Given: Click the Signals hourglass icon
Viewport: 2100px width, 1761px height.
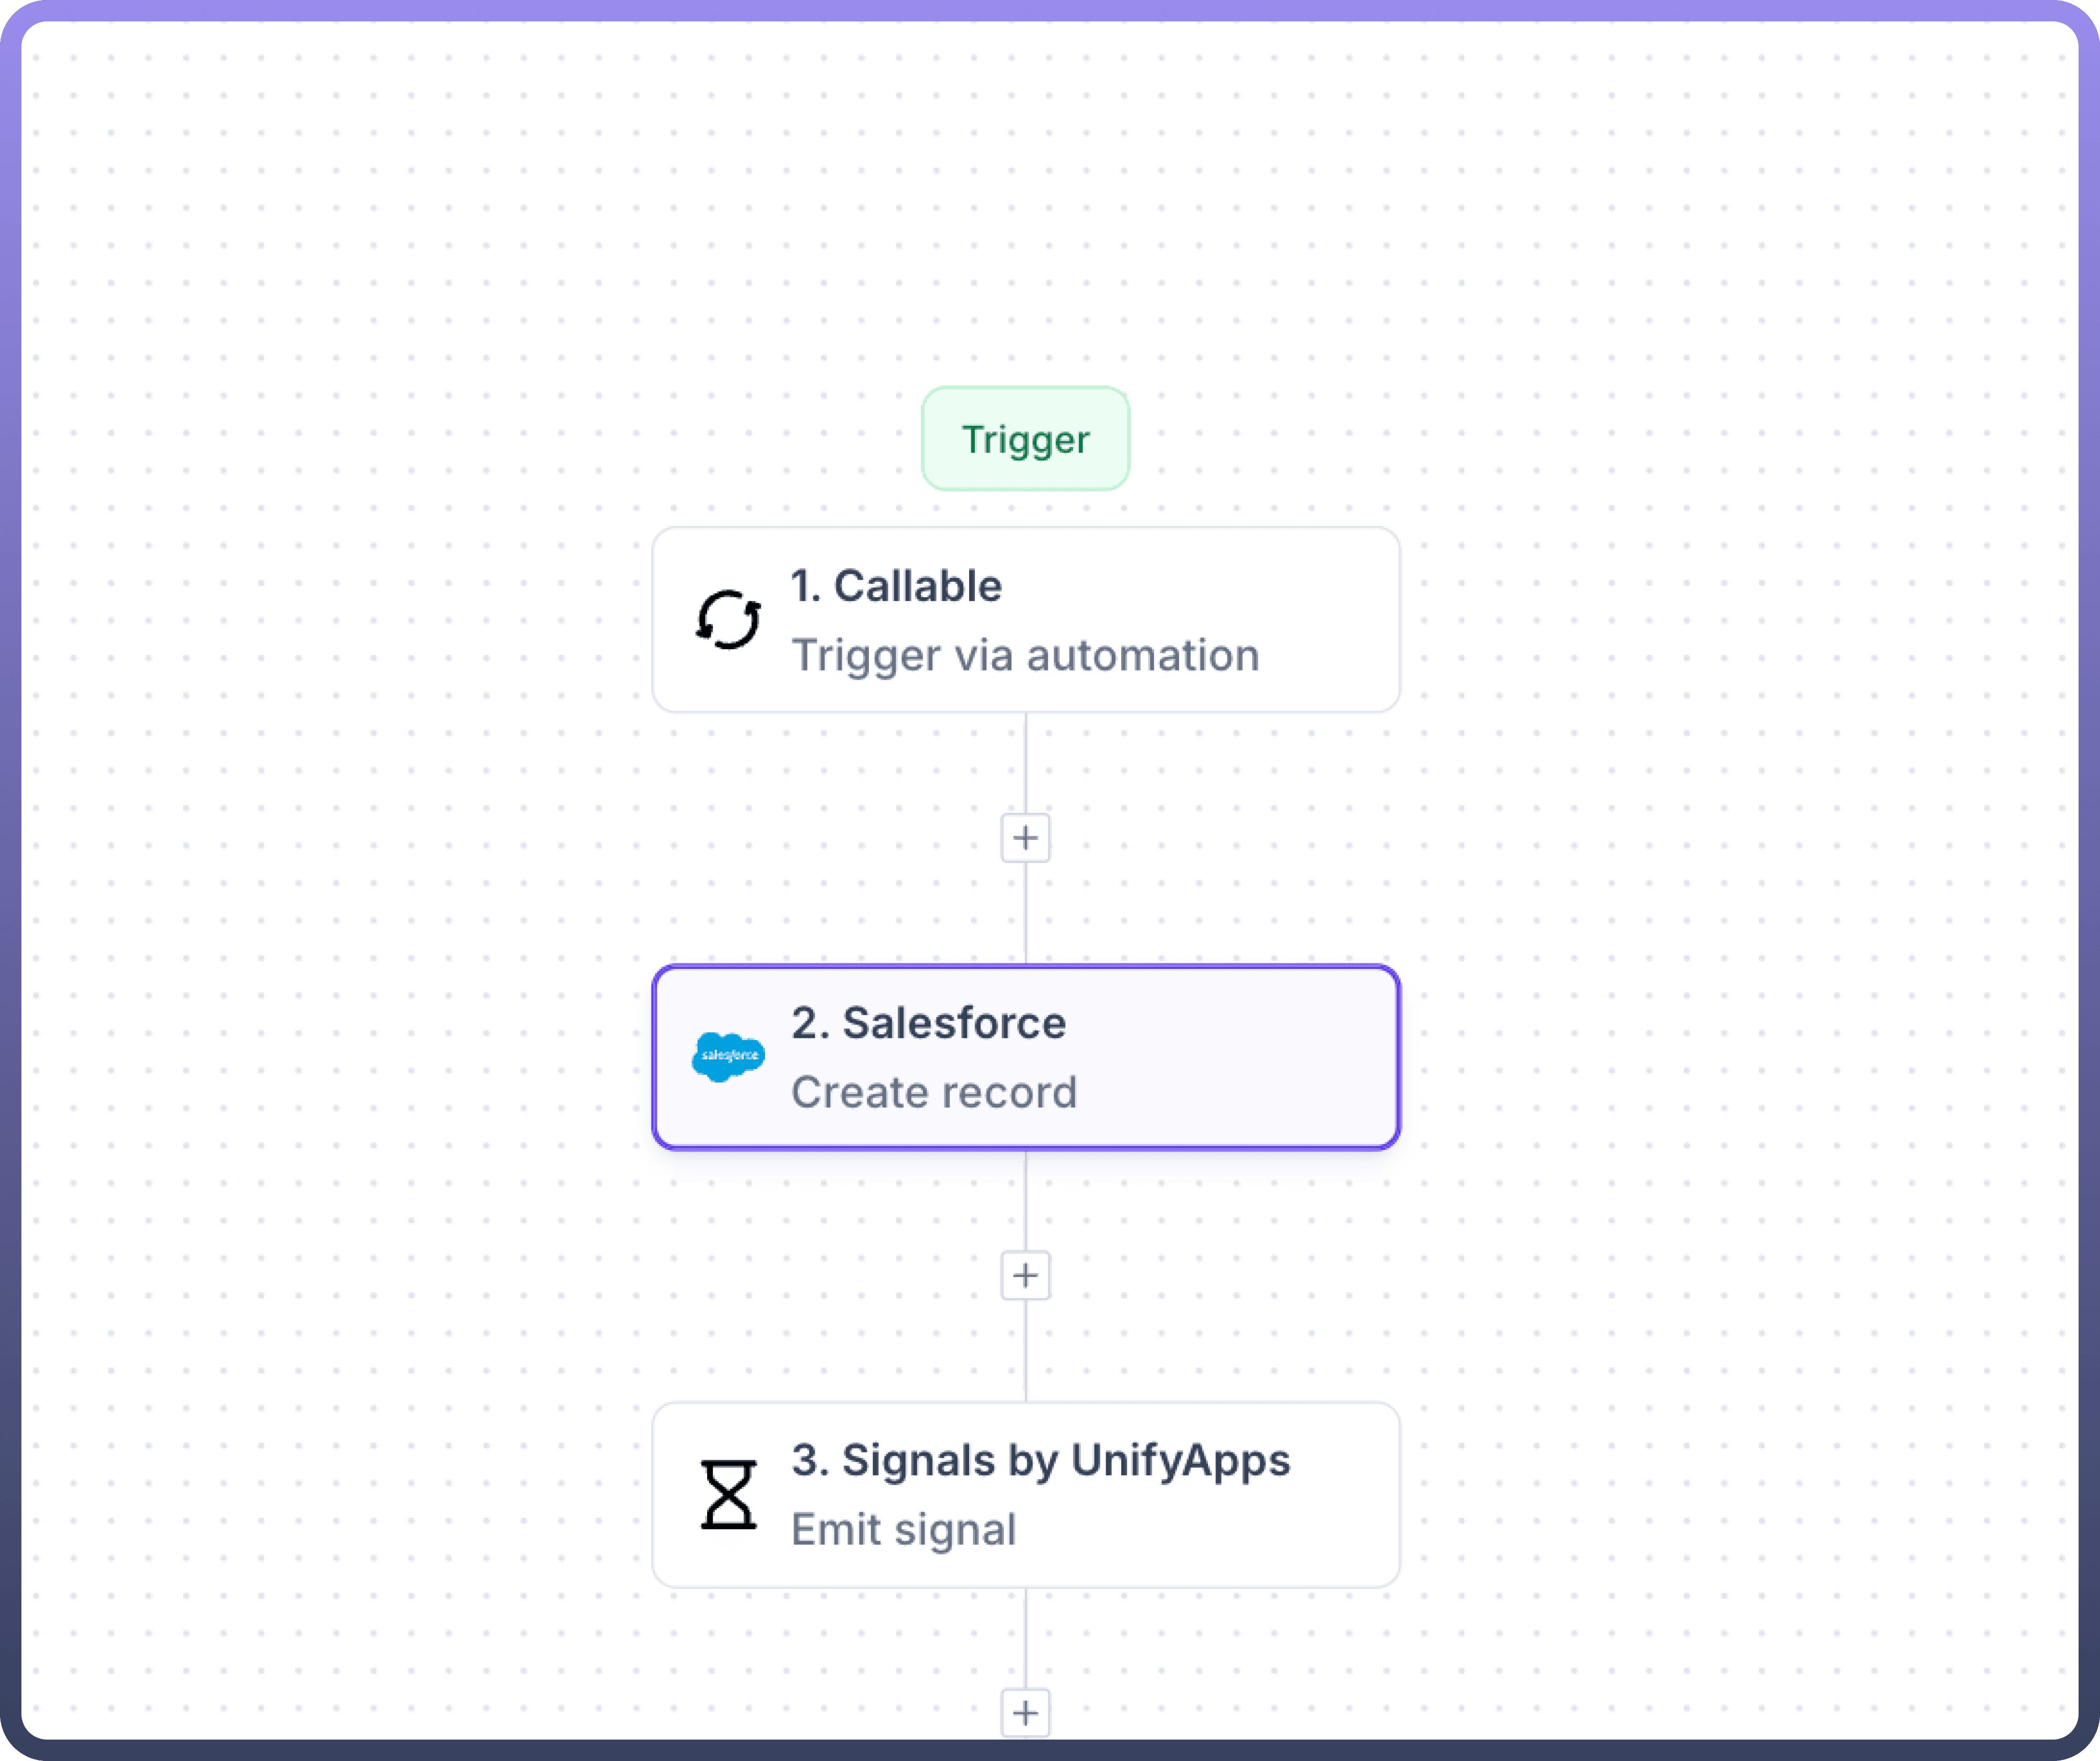Looking at the screenshot, I should 728,1494.
